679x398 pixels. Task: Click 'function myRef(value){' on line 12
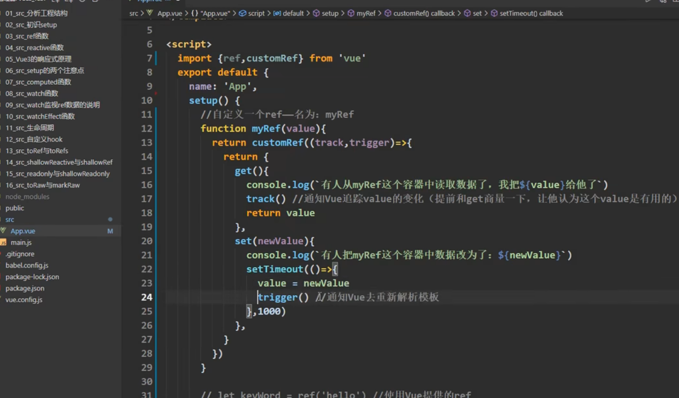(264, 129)
